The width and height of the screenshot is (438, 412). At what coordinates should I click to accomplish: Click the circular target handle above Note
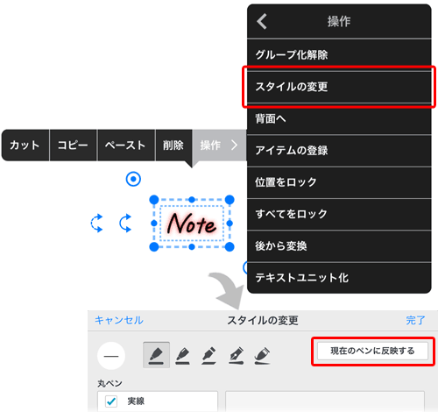(133, 179)
